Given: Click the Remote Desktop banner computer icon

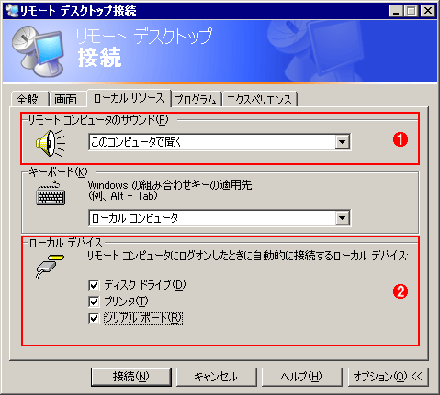Looking at the screenshot, I should [38, 50].
